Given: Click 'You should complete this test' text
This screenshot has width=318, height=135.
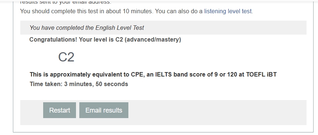Looking at the screenshot, I should click(x=59, y=11).
